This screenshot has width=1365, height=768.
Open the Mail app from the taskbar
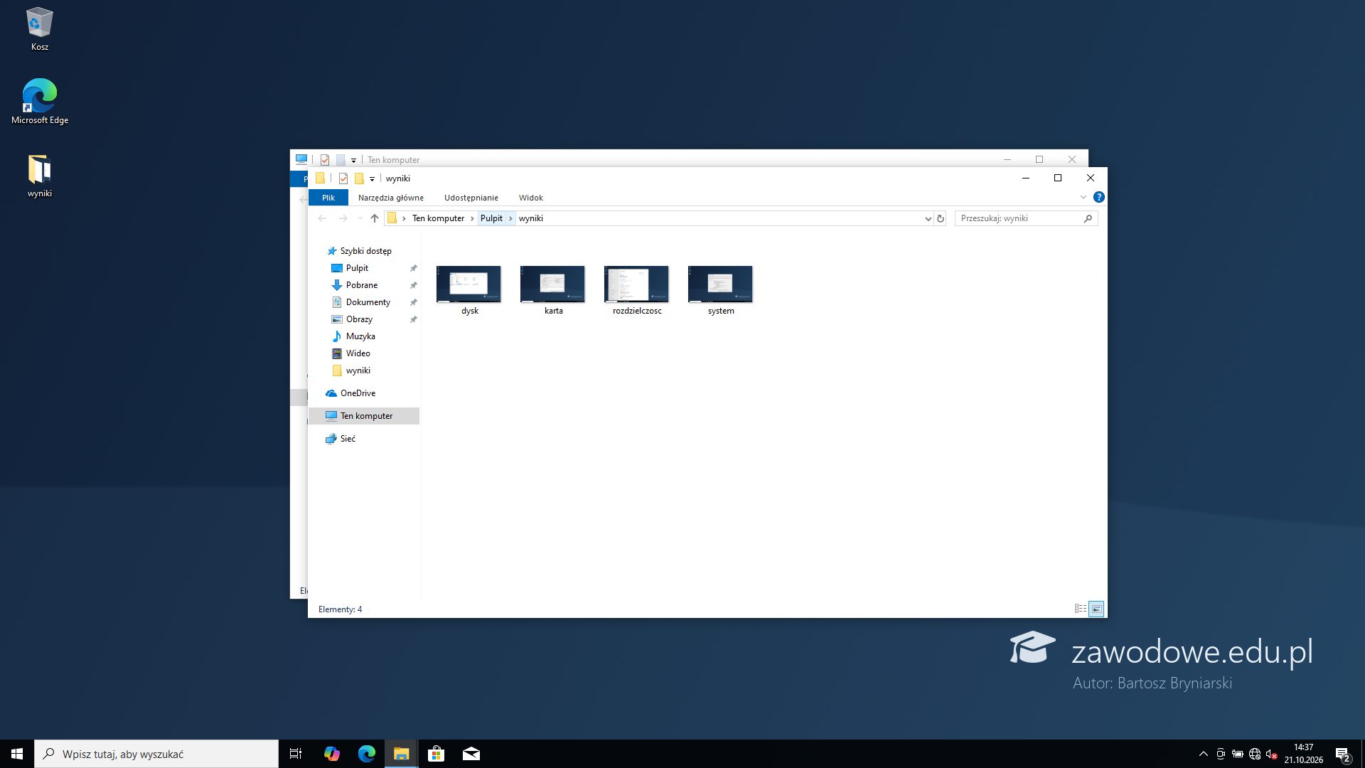[471, 754]
